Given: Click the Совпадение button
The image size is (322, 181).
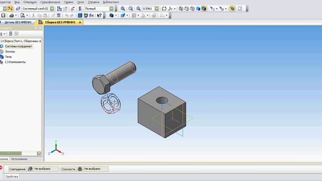Looking at the screenshot, I should pos(18,169).
